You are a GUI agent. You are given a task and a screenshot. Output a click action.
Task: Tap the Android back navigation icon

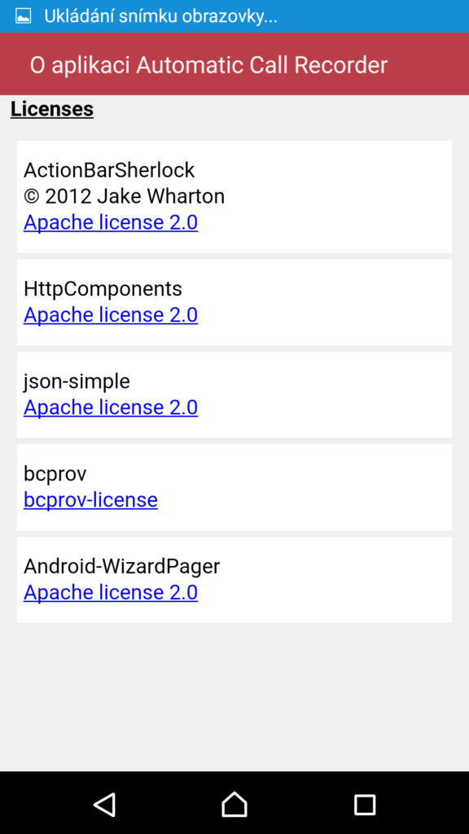[x=105, y=804]
